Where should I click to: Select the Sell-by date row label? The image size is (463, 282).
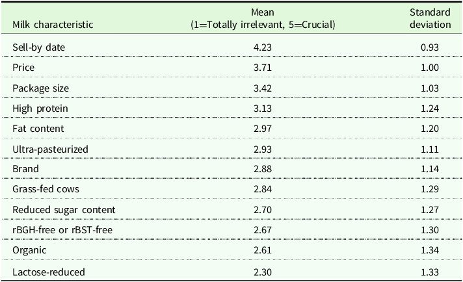pos(38,47)
